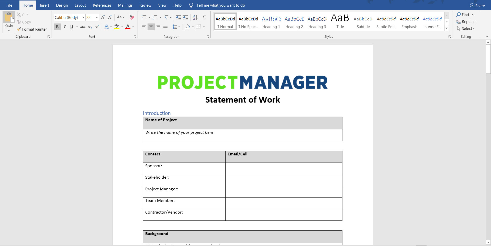
Task: Switch to the References tab
Action: tap(102, 5)
